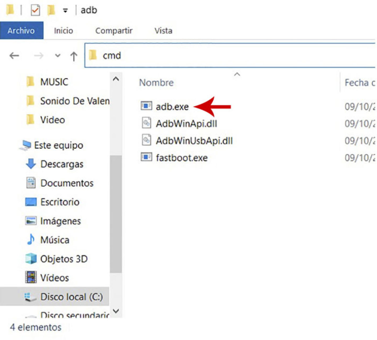Open Música in navigation pane

55,240
